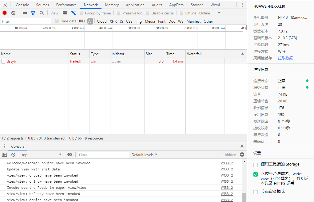The image size is (314, 202).
Task: Toggle overview waterfall view icon
Action: click(74, 13)
